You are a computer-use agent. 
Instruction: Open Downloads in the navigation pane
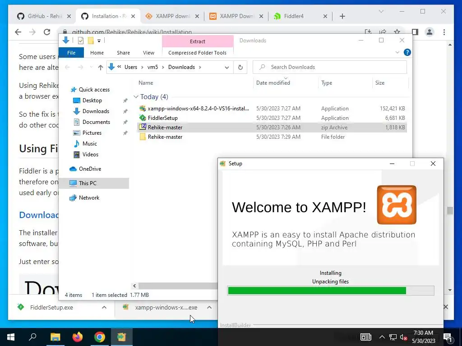(x=96, y=111)
